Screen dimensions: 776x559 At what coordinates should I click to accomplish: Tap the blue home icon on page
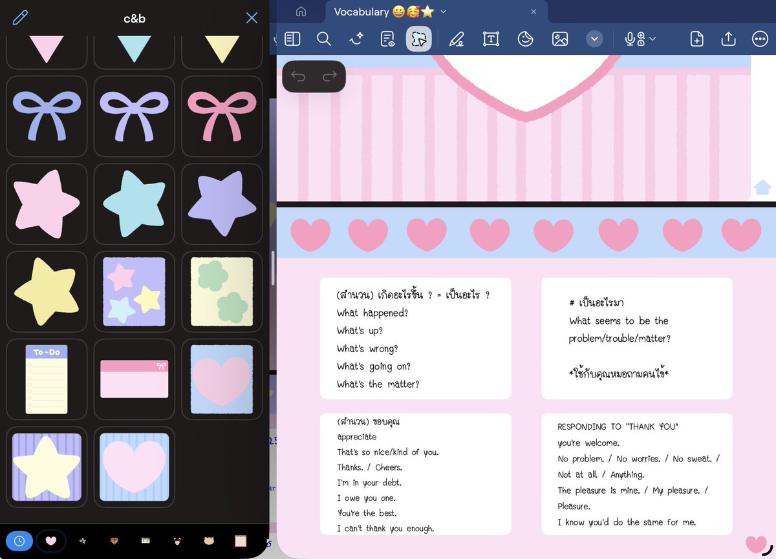762,187
